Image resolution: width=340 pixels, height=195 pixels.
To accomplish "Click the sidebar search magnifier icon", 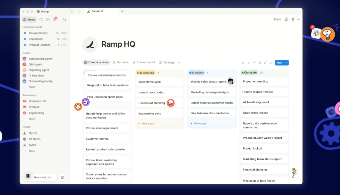I will (x=65, y=20).
